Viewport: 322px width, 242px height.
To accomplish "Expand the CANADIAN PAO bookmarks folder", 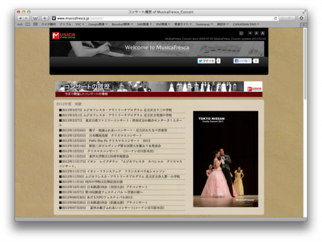I will pyautogui.click(x=246, y=24).
